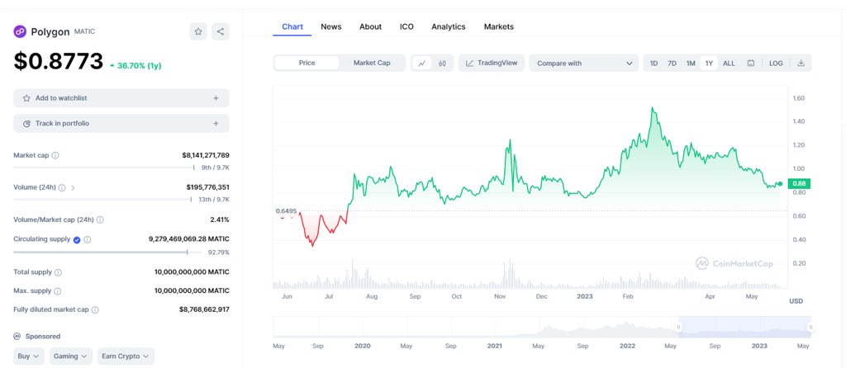Open the News tab
The height and width of the screenshot is (368, 846).
[x=330, y=26]
